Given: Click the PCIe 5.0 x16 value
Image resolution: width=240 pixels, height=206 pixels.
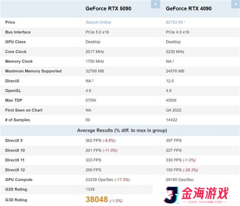Looking at the screenshot, I should click(97, 32).
